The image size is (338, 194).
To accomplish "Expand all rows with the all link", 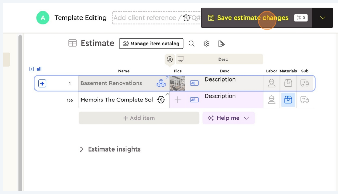I will pyautogui.click(x=36, y=69).
